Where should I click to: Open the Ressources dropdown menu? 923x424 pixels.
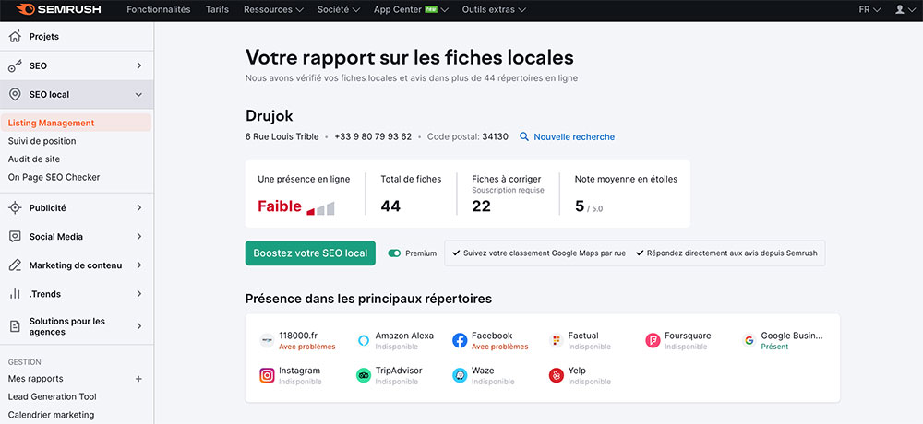[x=274, y=9]
